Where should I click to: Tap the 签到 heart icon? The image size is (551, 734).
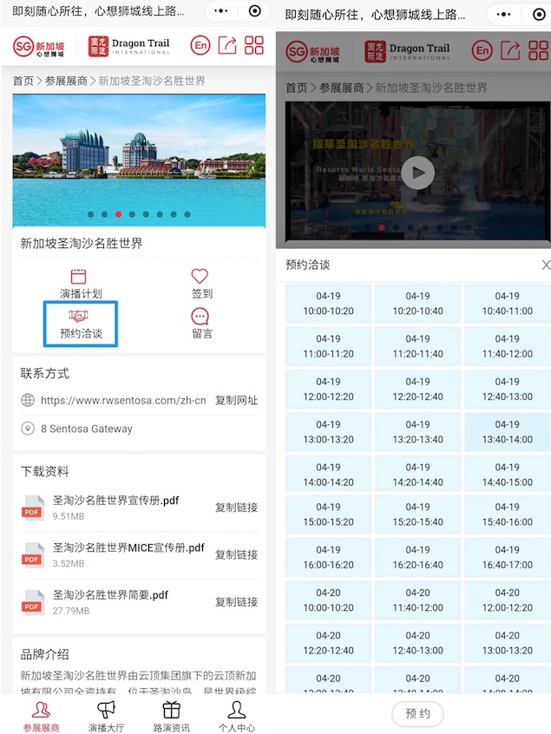[x=200, y=277]
